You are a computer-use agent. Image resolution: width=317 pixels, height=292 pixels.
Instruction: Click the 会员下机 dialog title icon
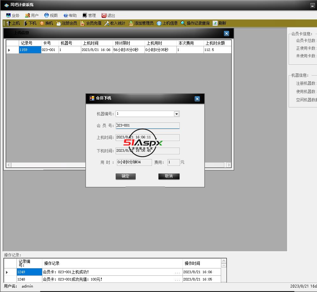[92, 98]
